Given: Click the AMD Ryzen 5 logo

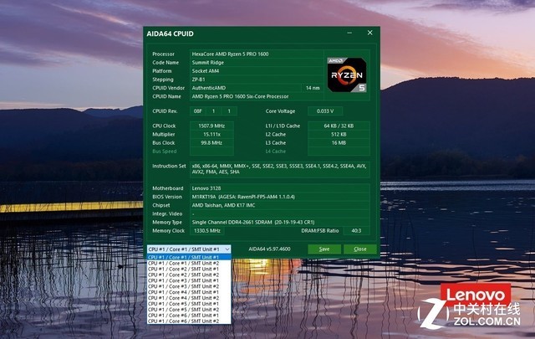Looking at the screenshot, I should coord(347,75).
